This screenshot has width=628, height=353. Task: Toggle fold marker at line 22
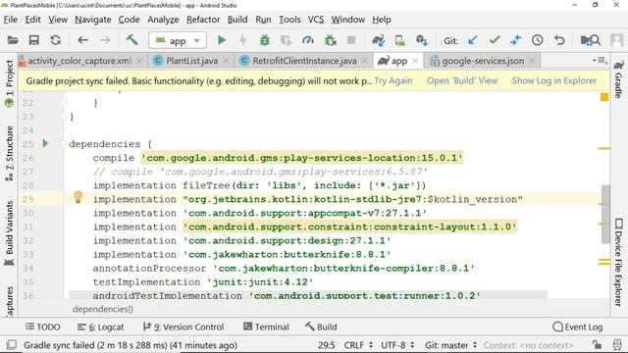pos(63,103)
